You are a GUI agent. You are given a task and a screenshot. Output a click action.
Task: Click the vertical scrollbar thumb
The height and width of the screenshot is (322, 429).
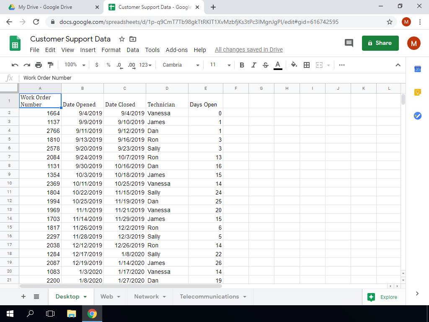tap(403, 99)
